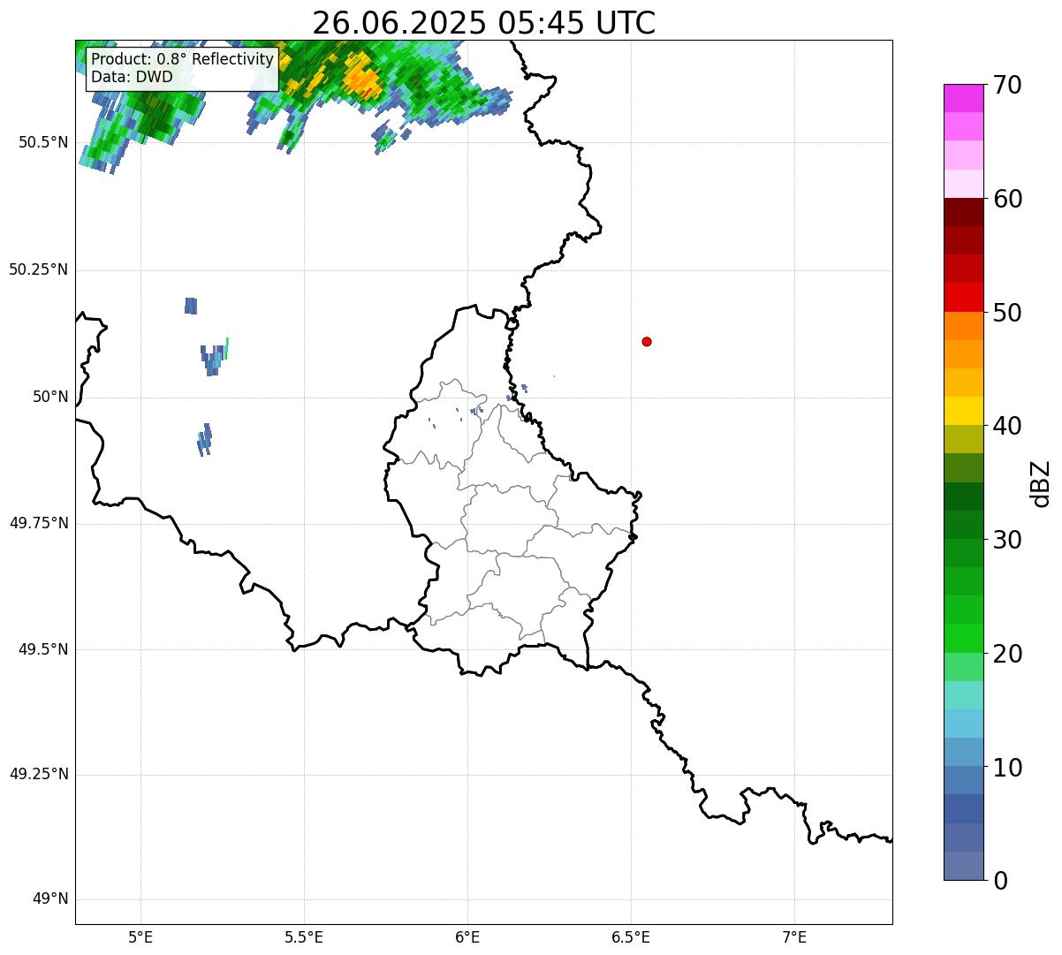
Task: Click the 60 tick on colorbar
Action: (x=1006, y=199)
